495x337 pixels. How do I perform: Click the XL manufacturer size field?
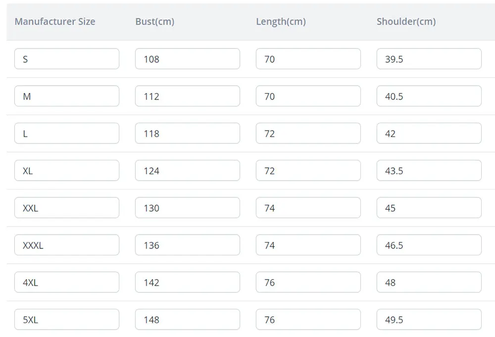pyautogui.click(x=67, y=170)
